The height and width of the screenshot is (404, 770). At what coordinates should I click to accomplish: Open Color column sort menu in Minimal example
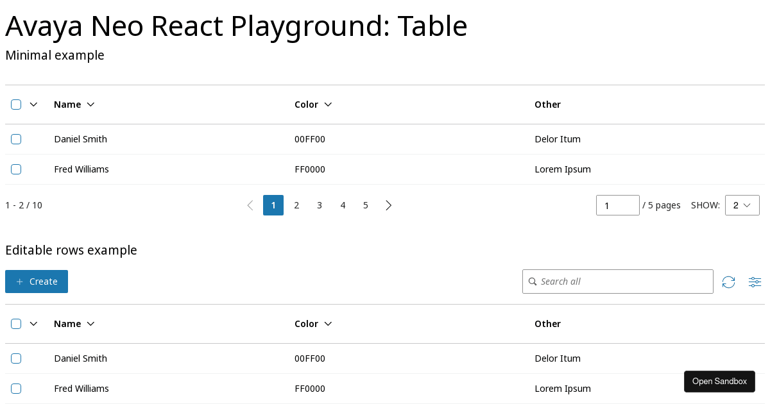328,105
